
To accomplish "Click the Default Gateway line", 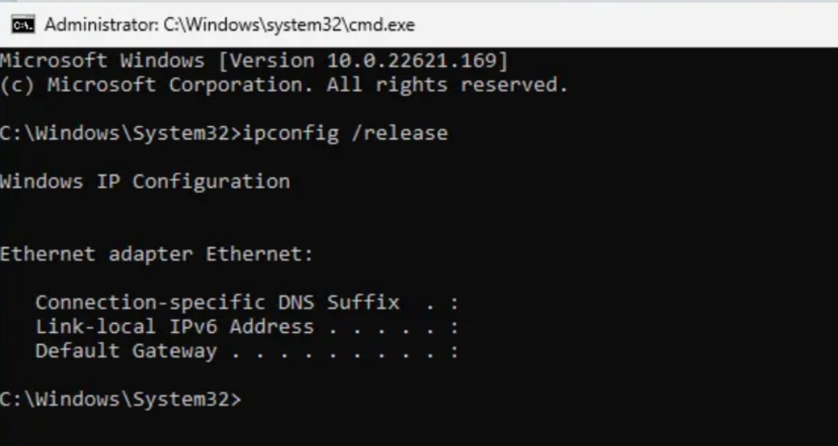I will (246, 352).
